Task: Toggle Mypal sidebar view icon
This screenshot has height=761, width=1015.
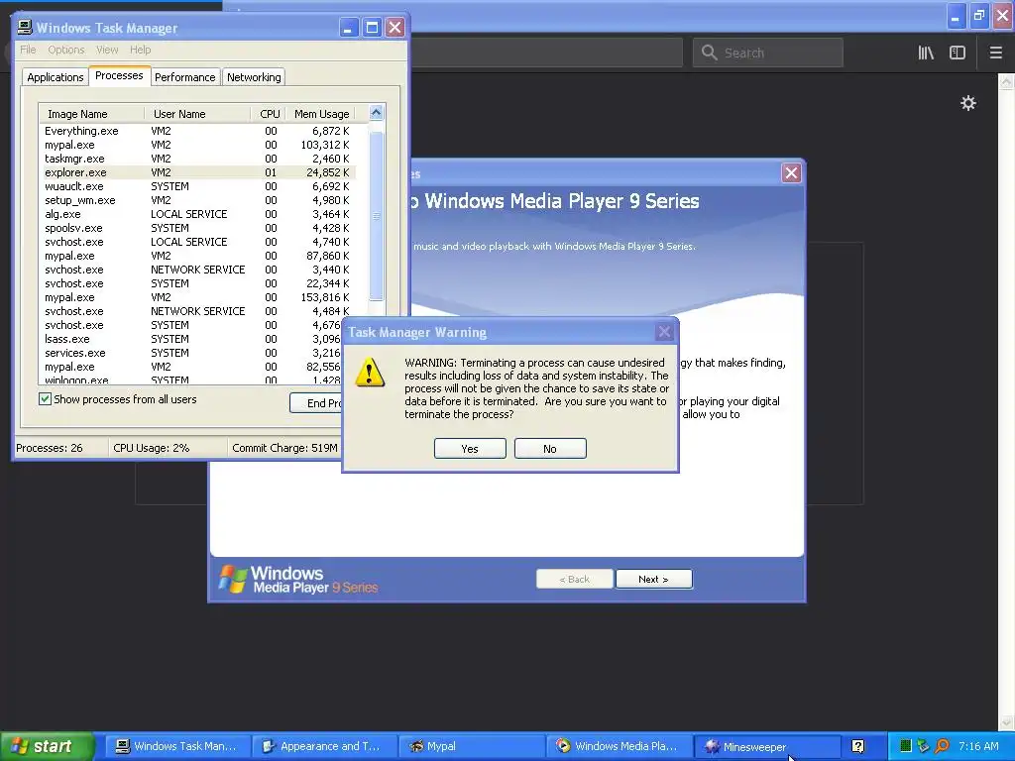Action: click(x=958, y=54)
